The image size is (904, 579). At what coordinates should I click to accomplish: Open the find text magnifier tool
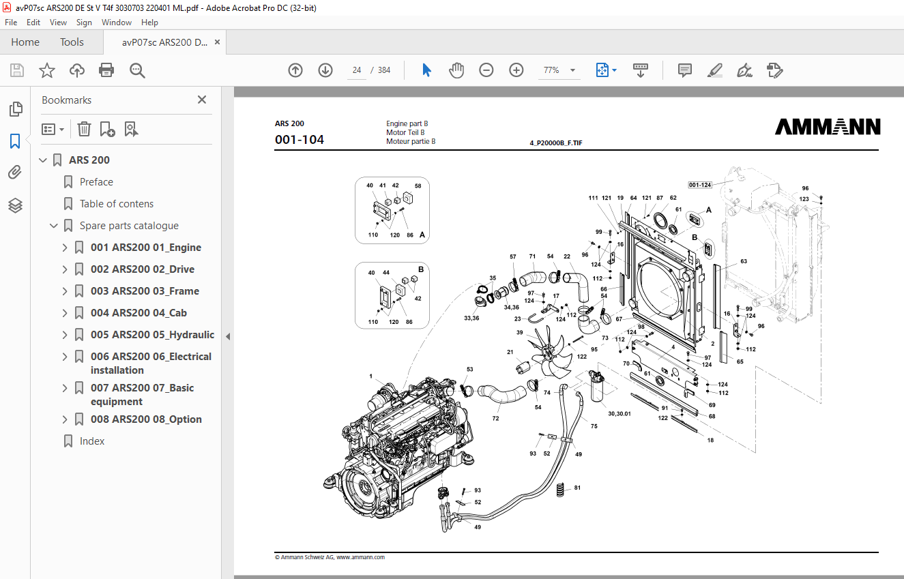137,70
